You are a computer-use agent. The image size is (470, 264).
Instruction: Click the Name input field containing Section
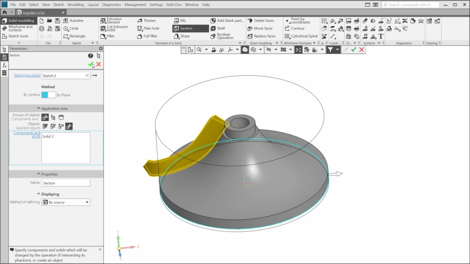tap(66, 183)
